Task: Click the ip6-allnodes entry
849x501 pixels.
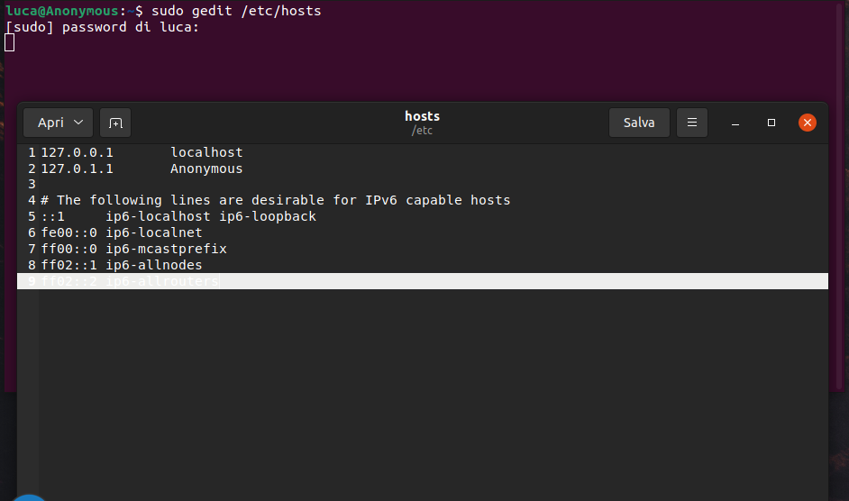Action: tap(154, 266)
